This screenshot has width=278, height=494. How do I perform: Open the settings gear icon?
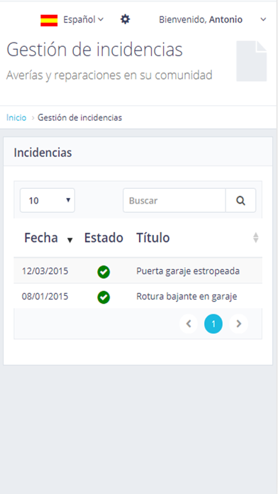126,20
